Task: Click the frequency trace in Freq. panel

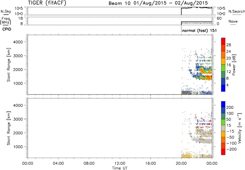Action: tap(197, 22)
